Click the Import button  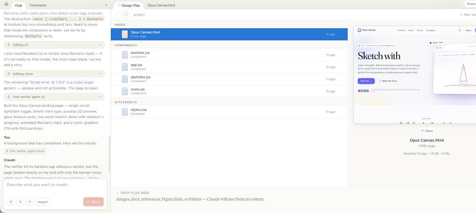(42, 202)
